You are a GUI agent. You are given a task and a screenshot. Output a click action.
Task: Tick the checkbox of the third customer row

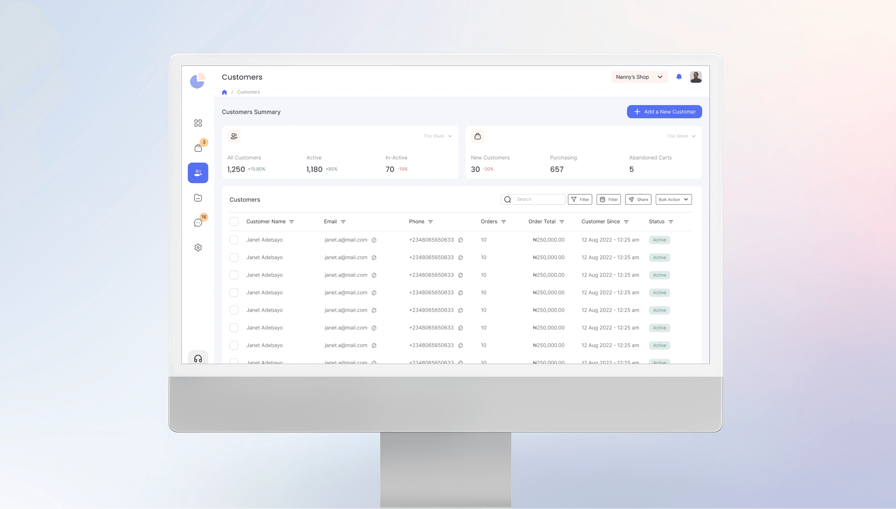234,275
